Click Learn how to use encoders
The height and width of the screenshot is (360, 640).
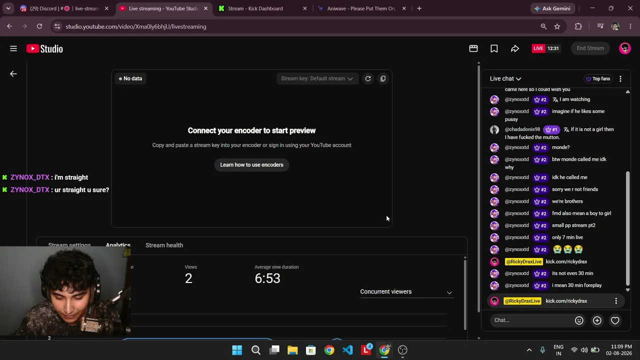click(x=251, y=165)
